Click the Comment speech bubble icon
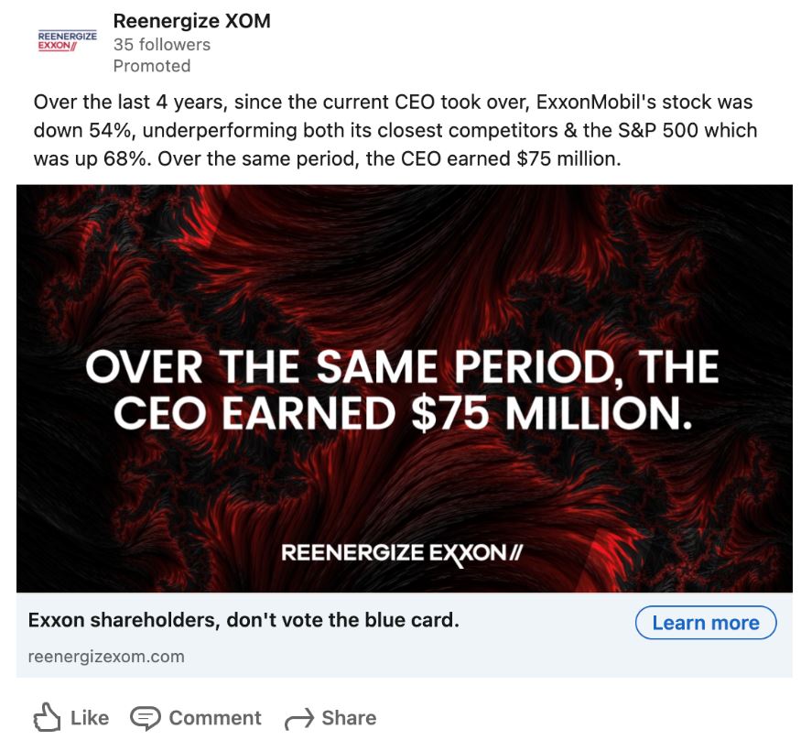This screenshot has width=801, height=740. (x=146, y=718)
